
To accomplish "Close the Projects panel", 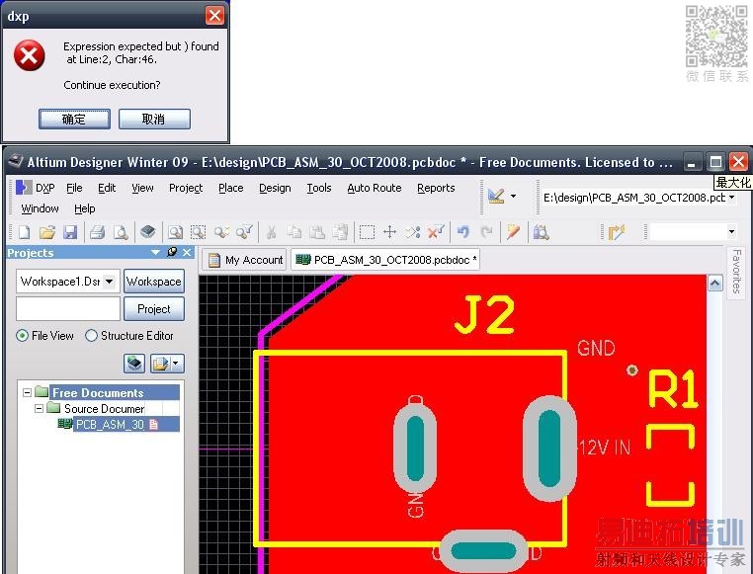I will [187, 252].
